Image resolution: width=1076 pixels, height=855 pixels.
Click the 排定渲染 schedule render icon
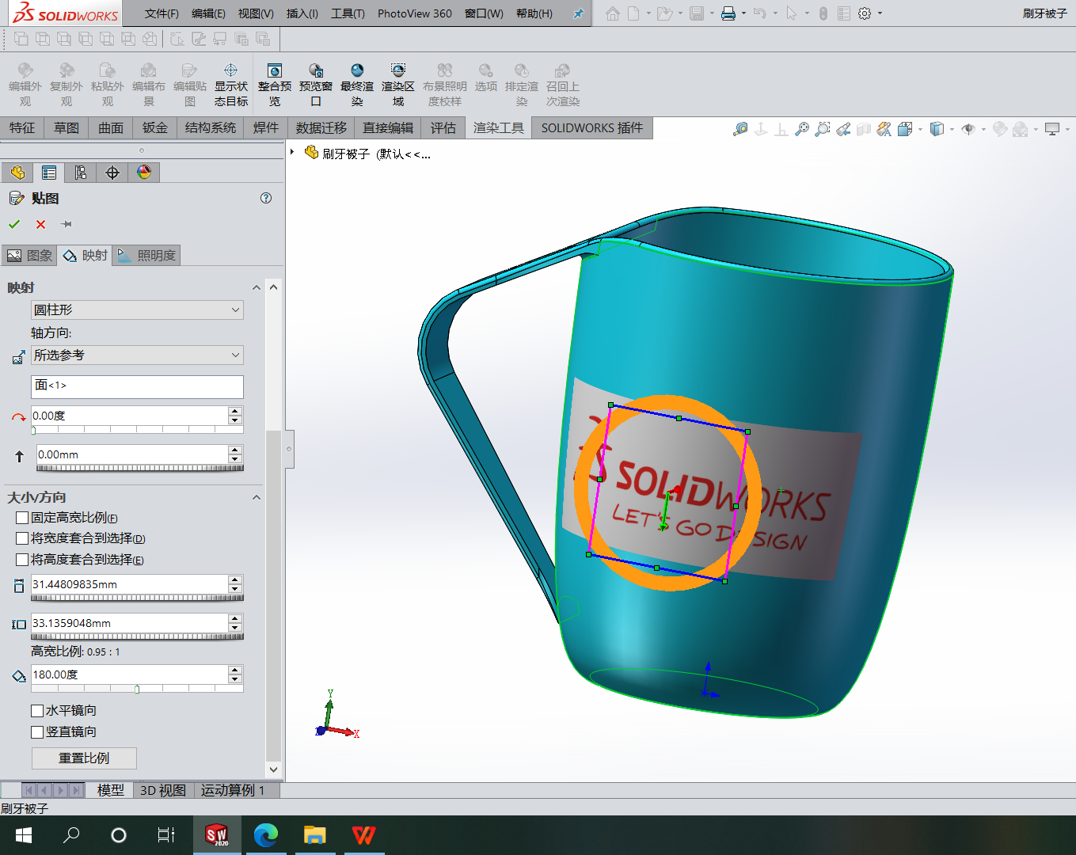521,84
